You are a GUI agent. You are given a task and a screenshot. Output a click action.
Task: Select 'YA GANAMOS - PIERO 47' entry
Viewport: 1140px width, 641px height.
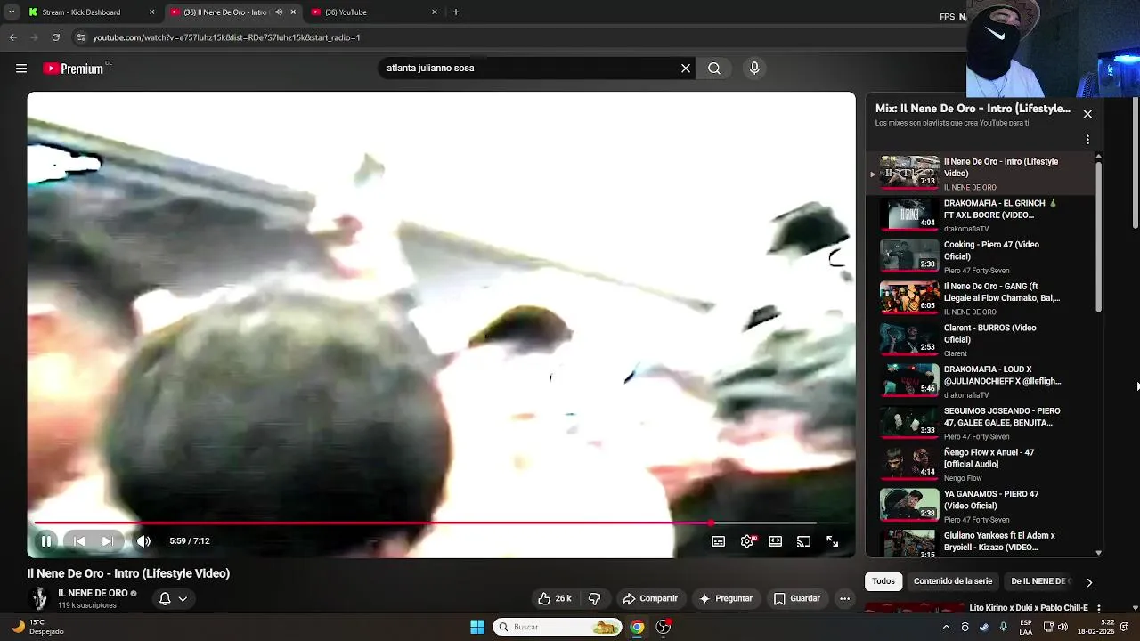point(980,507)
